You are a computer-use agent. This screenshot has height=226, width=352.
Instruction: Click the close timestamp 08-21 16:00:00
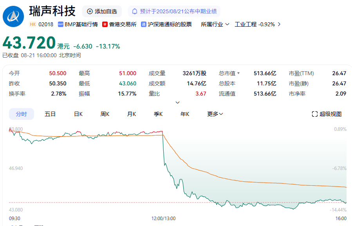point(39,55)
